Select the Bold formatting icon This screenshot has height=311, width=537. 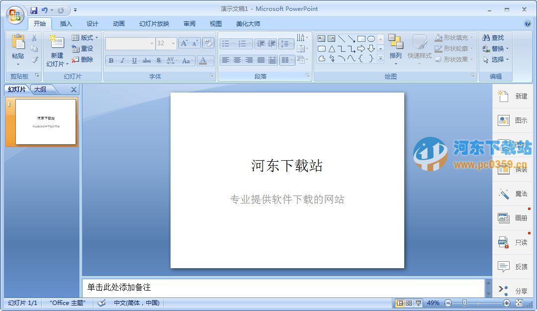(110, 61)
